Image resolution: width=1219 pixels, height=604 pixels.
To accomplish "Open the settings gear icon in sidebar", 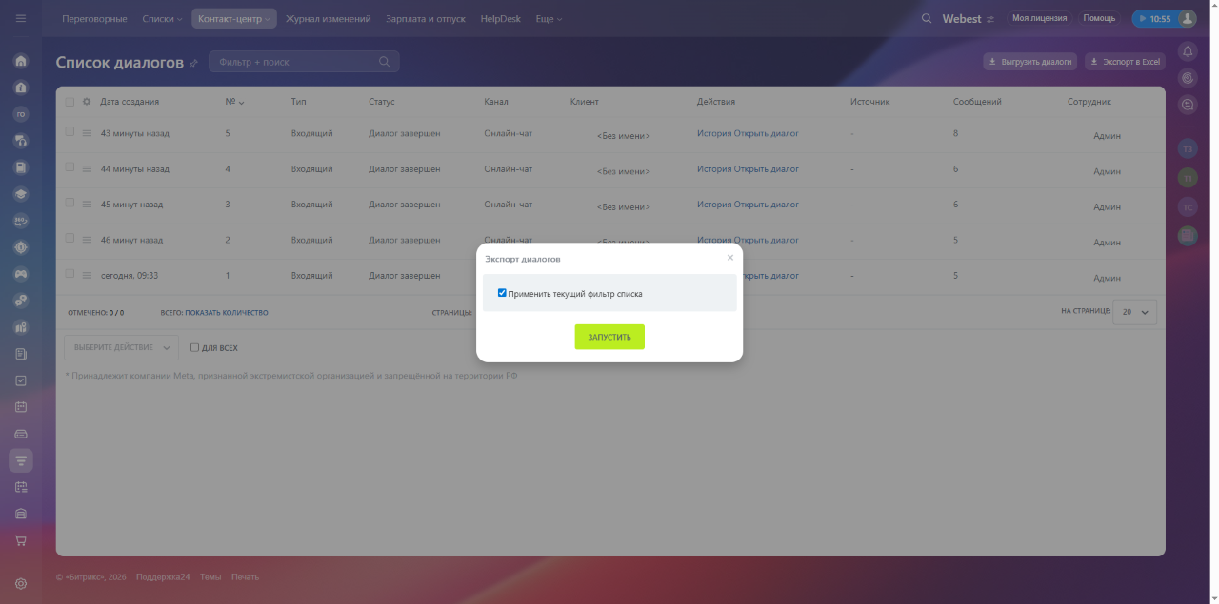I will (21, 583).
